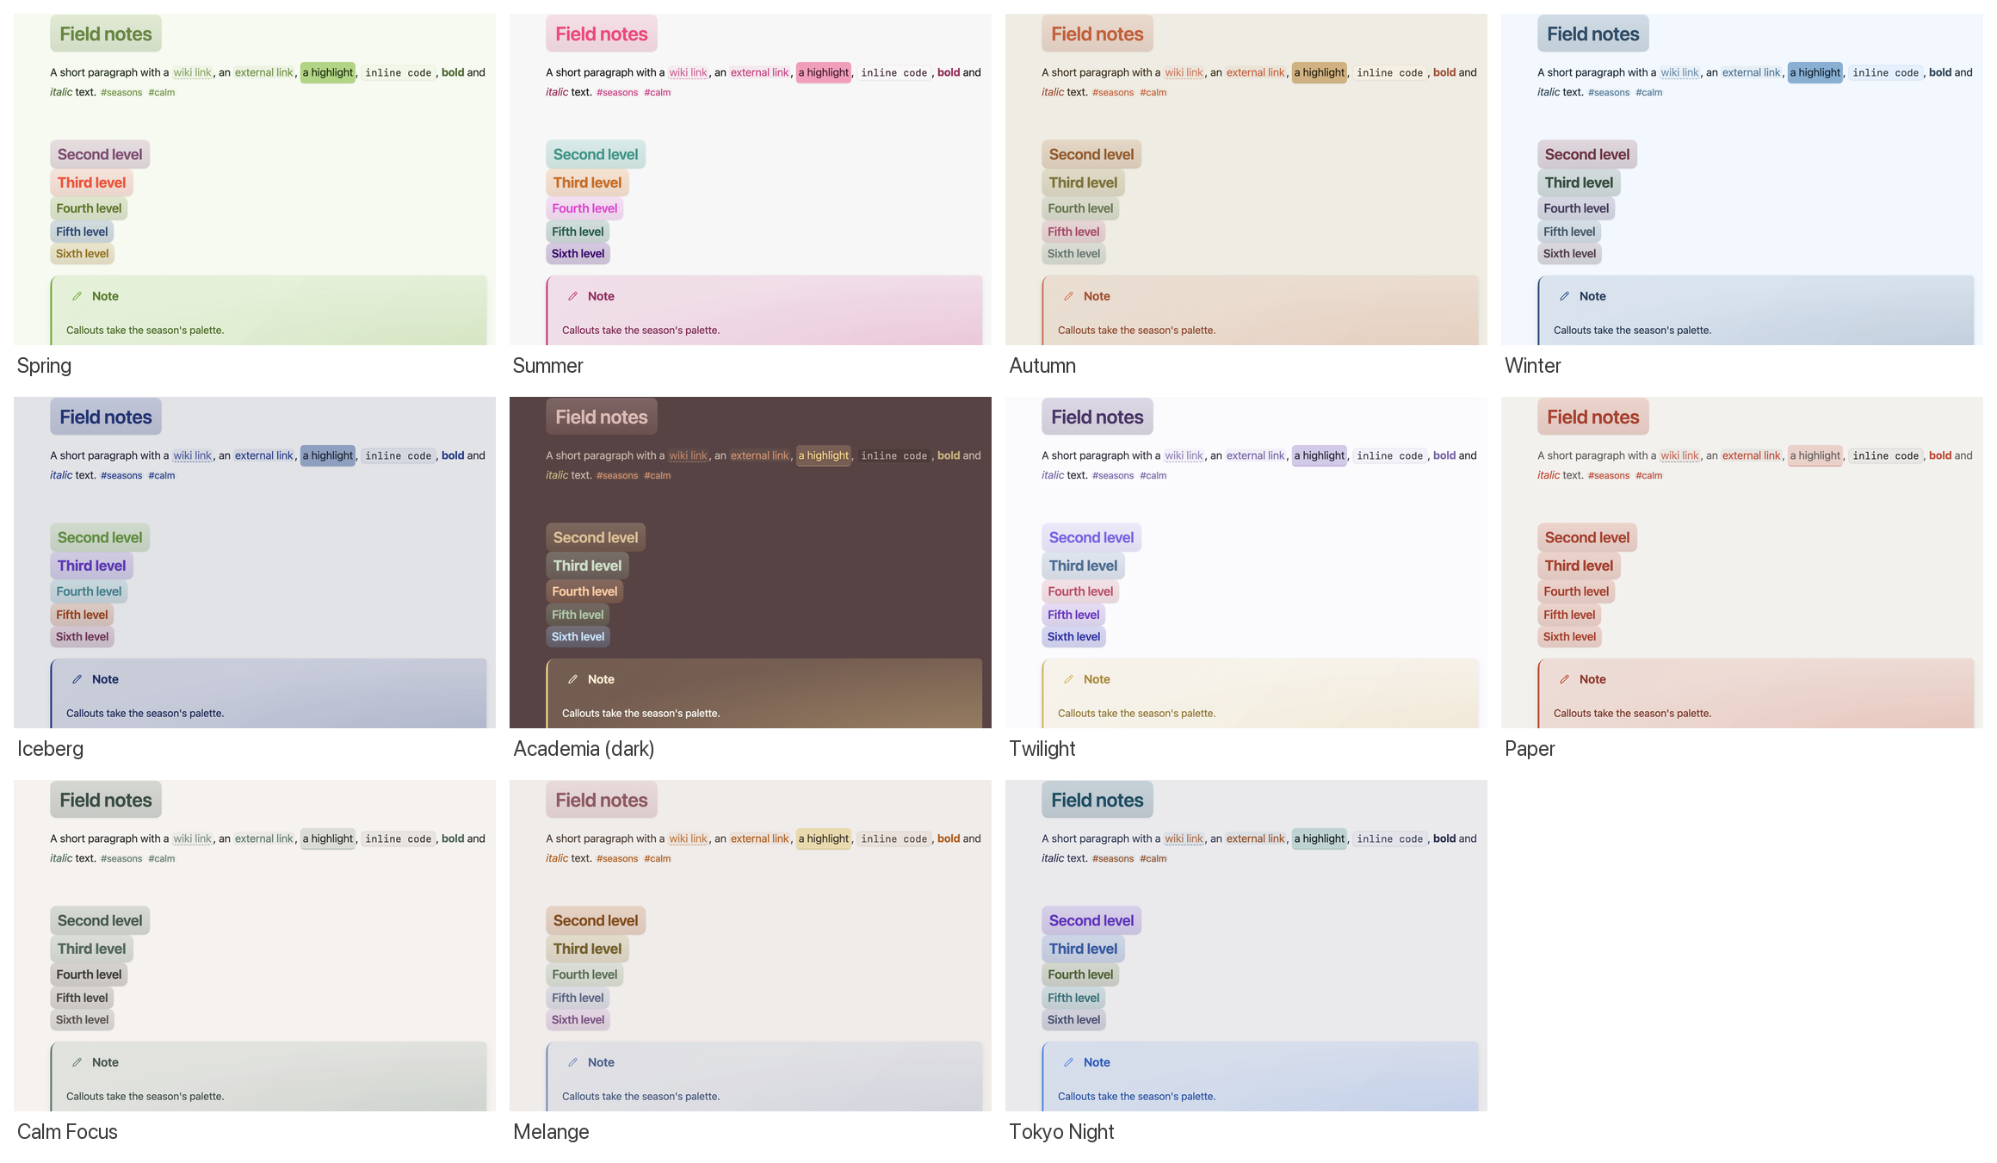
Task: Click the Sixth level heading in Academia preview
Action: pos(578,637)
